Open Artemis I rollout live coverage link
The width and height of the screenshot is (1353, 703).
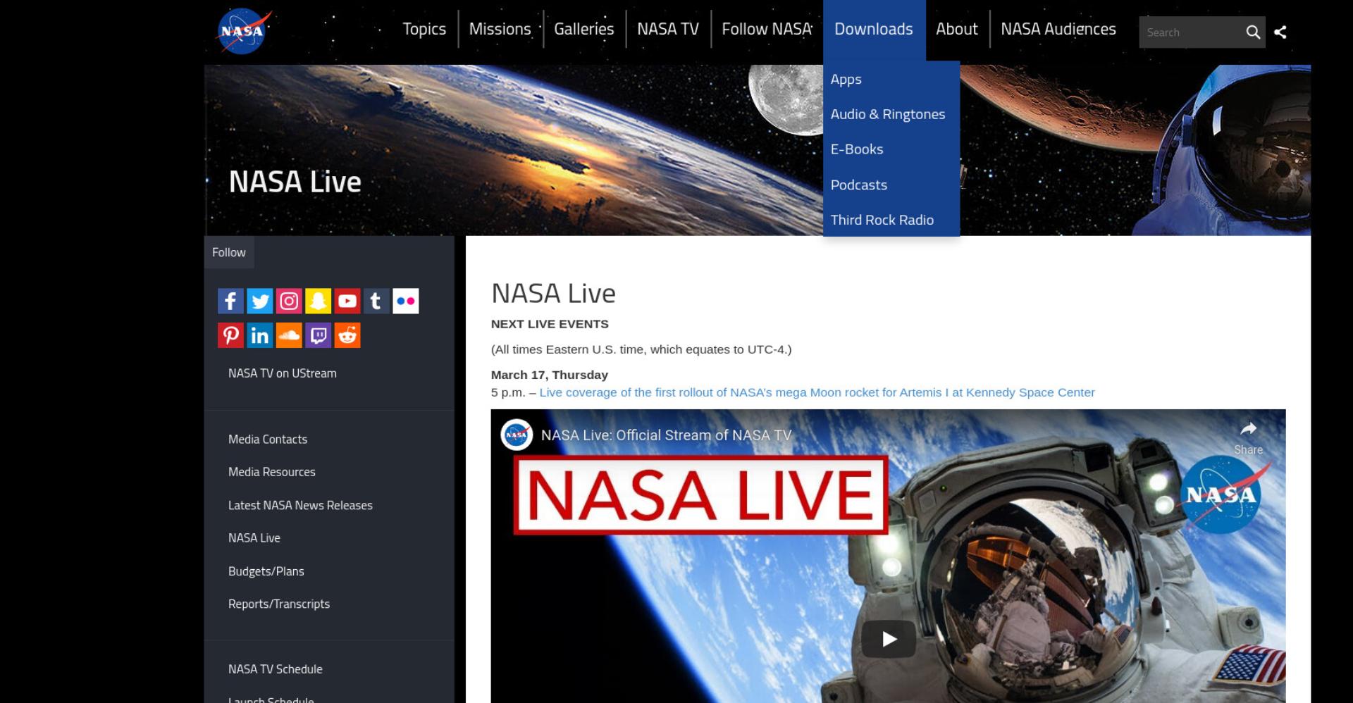[x=817, y=392]
